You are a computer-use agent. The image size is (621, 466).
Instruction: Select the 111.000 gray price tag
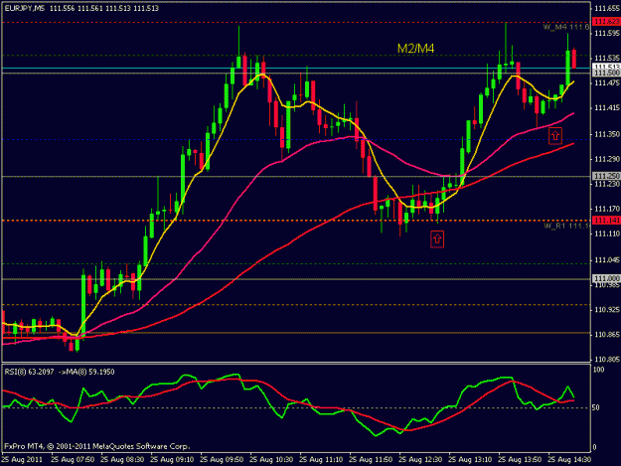coord(606,279)
